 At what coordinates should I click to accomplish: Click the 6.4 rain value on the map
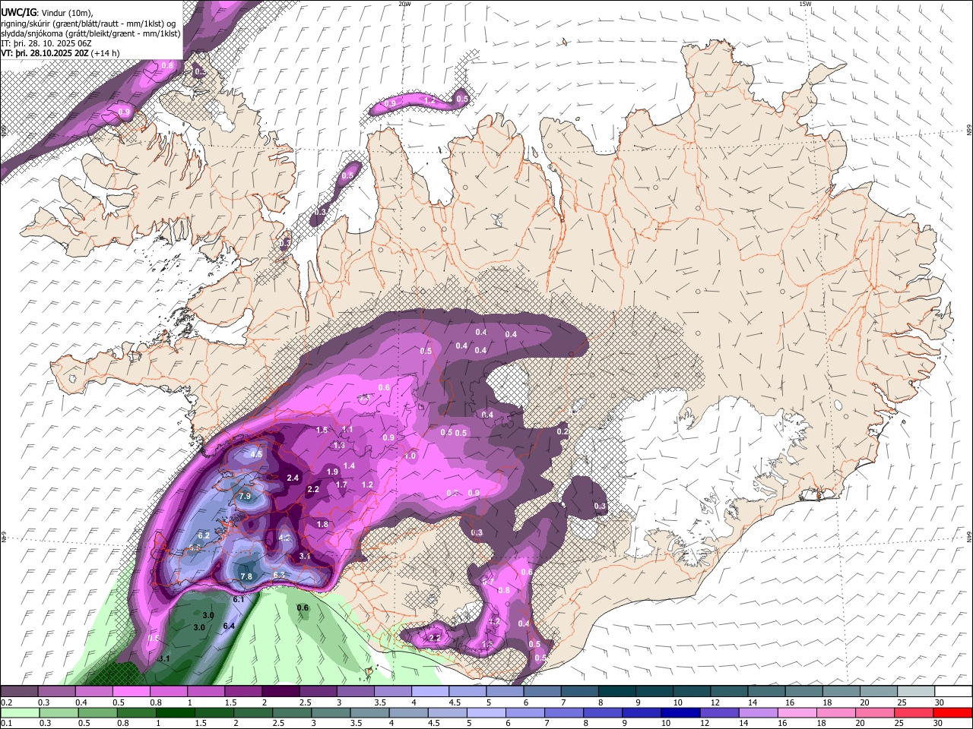[x=229, y=626]
